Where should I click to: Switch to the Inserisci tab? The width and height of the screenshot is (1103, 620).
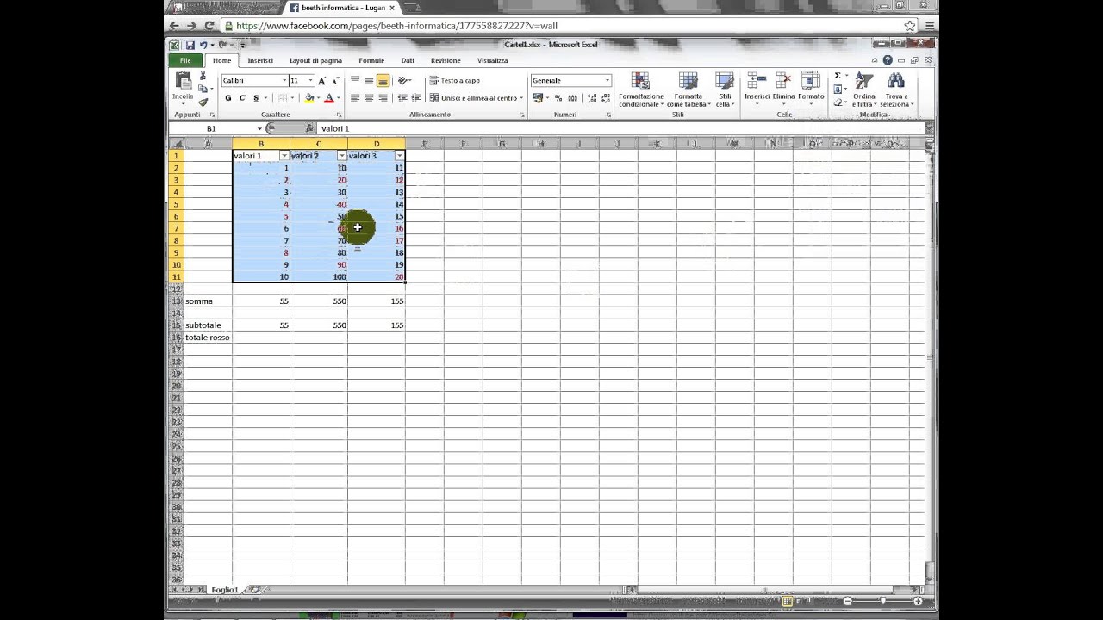tap(260, 60)
